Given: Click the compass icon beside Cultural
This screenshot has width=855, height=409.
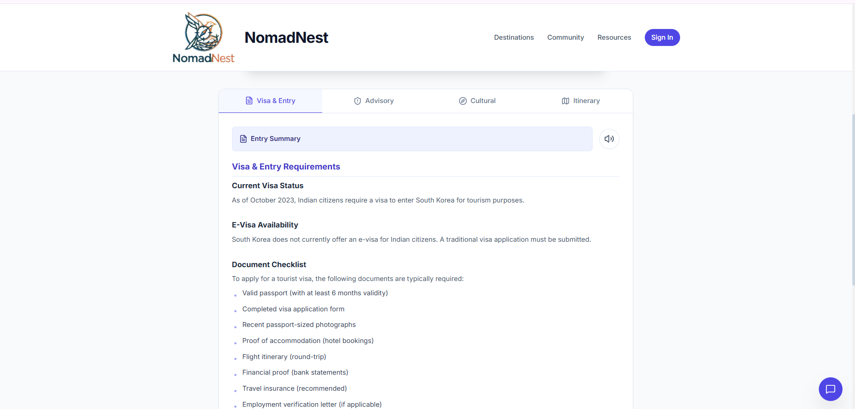Looking at the screenshot, I should (x=463, y=101).
